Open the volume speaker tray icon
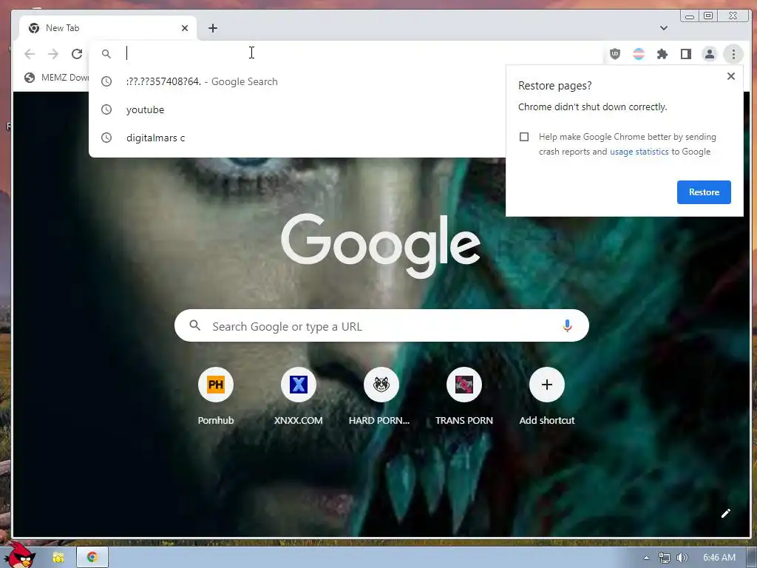The image size is (757, 568). point(682,558)
